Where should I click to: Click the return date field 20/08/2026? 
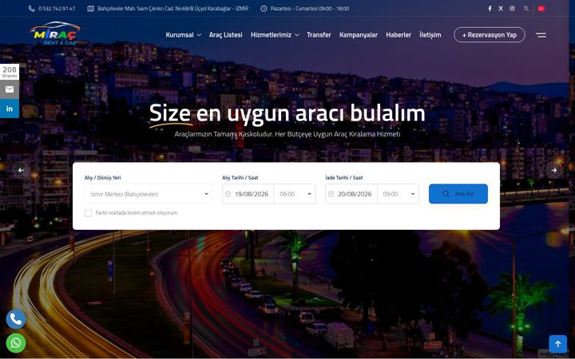coord(351,194)
